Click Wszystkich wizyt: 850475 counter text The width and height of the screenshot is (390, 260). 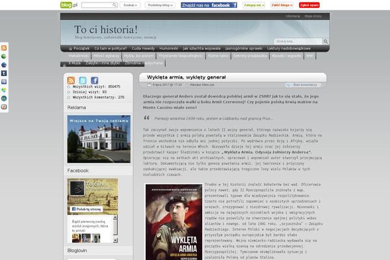click(x=96, y=86)
